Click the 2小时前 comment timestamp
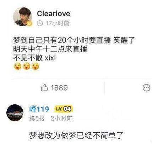This screenshot has height=144, width=152. [x=62, y=119]
